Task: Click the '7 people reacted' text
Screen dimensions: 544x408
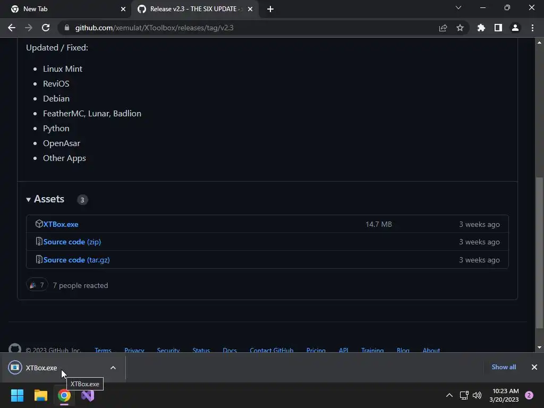Action: tap(81, 285)
